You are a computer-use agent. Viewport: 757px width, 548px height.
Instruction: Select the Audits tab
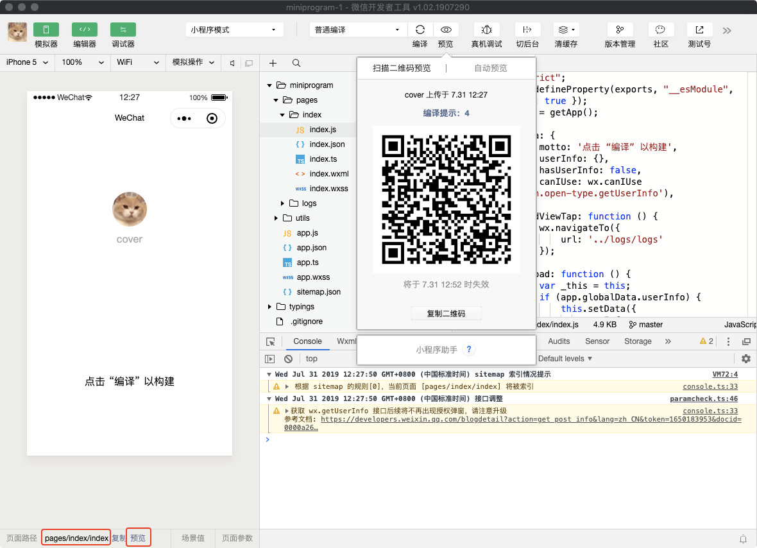(x=559, y=341)
